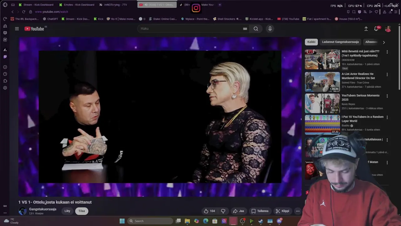Open GX Corner in sidebar
This screenshot has height=226, width=401.
pos(5,206)
